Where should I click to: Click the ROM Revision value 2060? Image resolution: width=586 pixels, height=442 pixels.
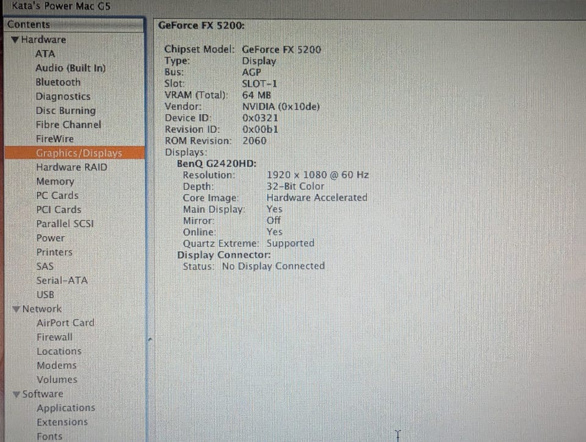[x=255, y=141]
